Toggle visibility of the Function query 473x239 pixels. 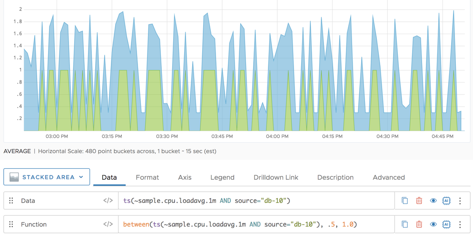coord(433,224)
